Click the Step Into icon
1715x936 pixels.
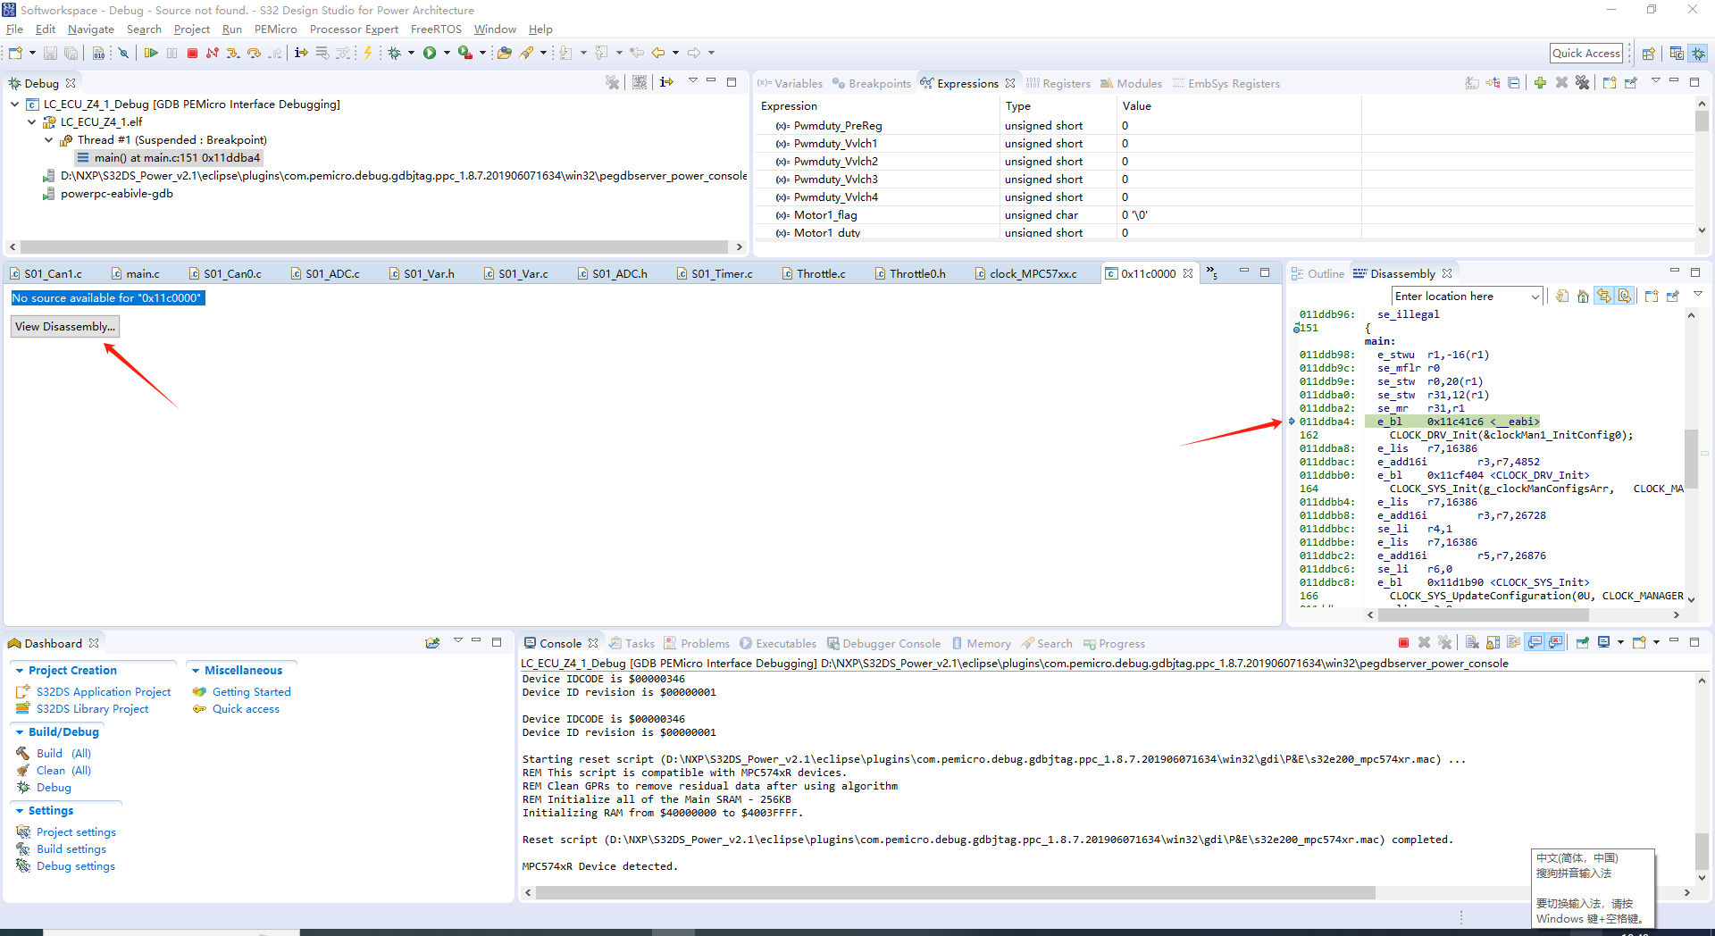(233, 52)
